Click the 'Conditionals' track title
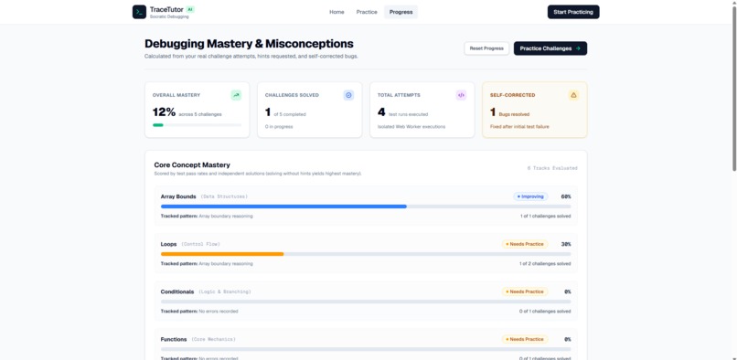 click(177, 291)
